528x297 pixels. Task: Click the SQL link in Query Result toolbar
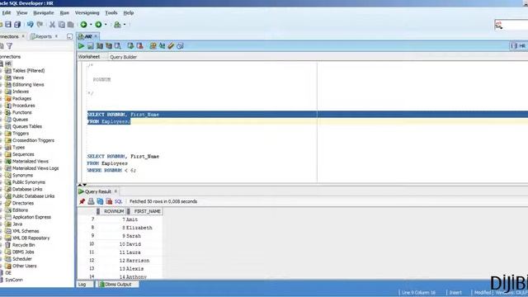(118, 201)
